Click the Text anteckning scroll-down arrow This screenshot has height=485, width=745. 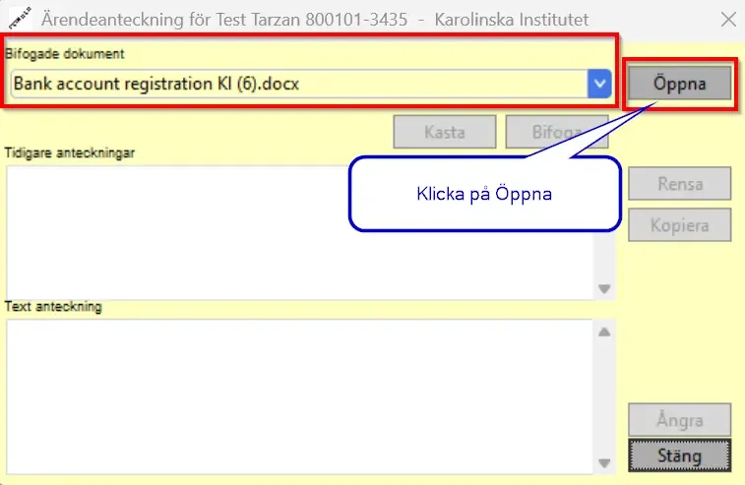click(604, 462)
